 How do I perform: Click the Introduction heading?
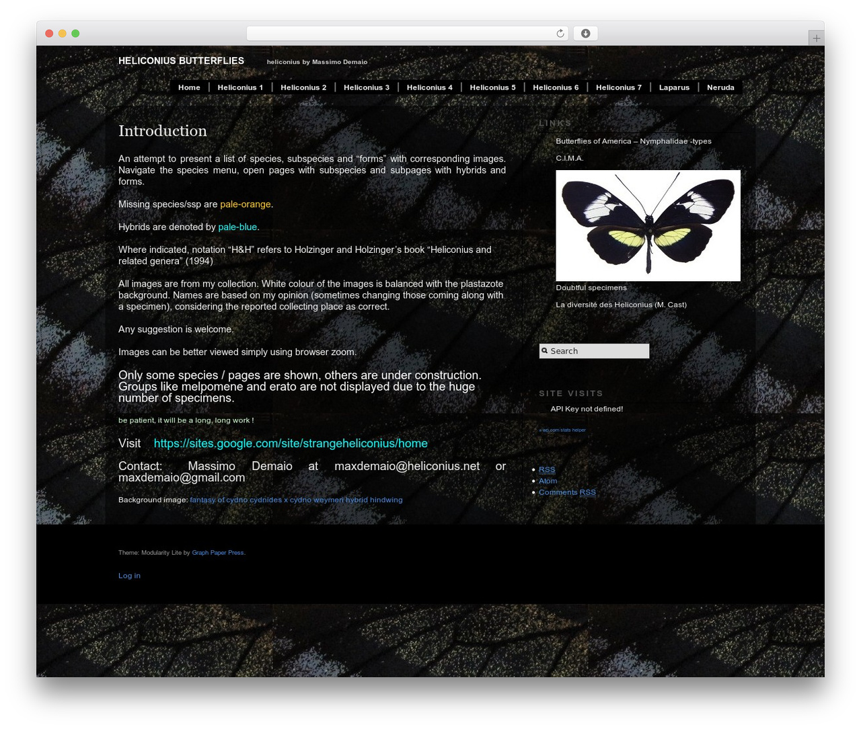pos(163,131)
